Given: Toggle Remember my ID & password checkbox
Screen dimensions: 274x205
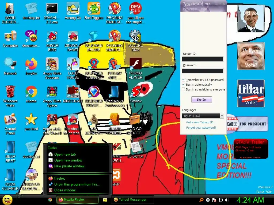Looking at the screenshot, I should 184,80.
